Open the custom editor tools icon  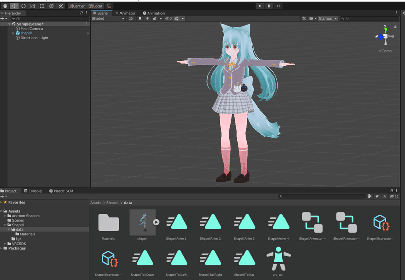pos(61,6)
